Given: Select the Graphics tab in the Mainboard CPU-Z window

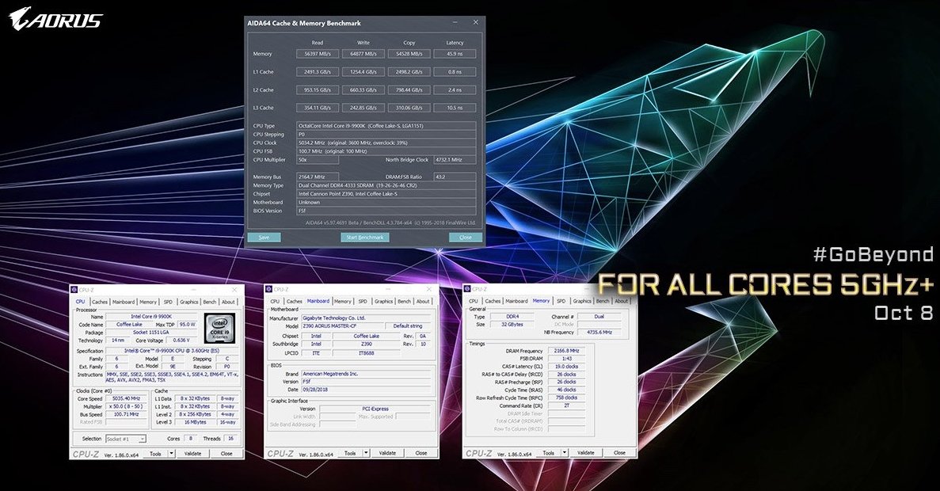Looking at the screenshot, I should coord(383,301).
